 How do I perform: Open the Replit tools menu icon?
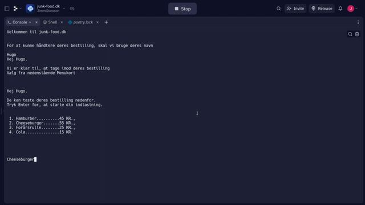[x=15, y=9]
